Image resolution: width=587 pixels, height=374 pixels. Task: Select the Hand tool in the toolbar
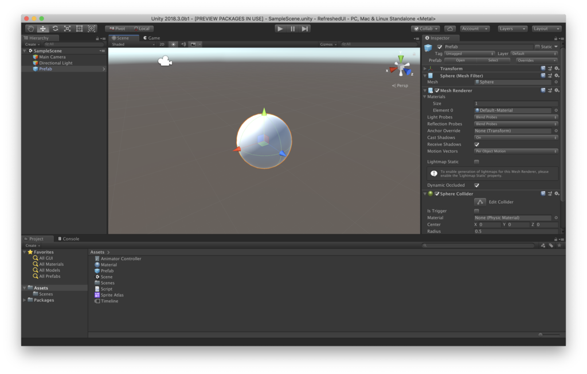[31, 29]
